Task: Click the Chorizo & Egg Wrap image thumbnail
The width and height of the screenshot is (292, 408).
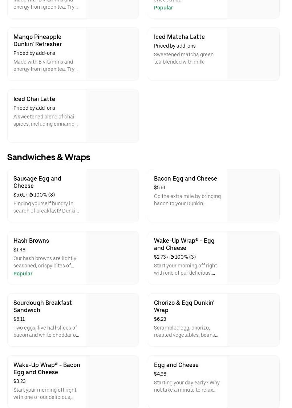Action: tap(253, 320)
